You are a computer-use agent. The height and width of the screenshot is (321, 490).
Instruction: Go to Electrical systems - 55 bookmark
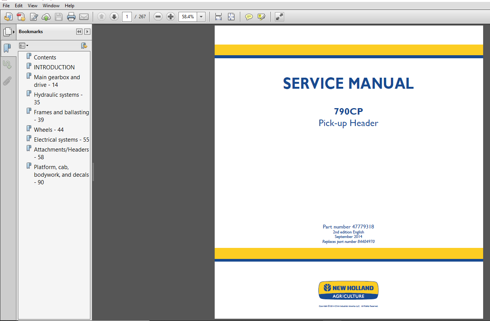[61, 140]
